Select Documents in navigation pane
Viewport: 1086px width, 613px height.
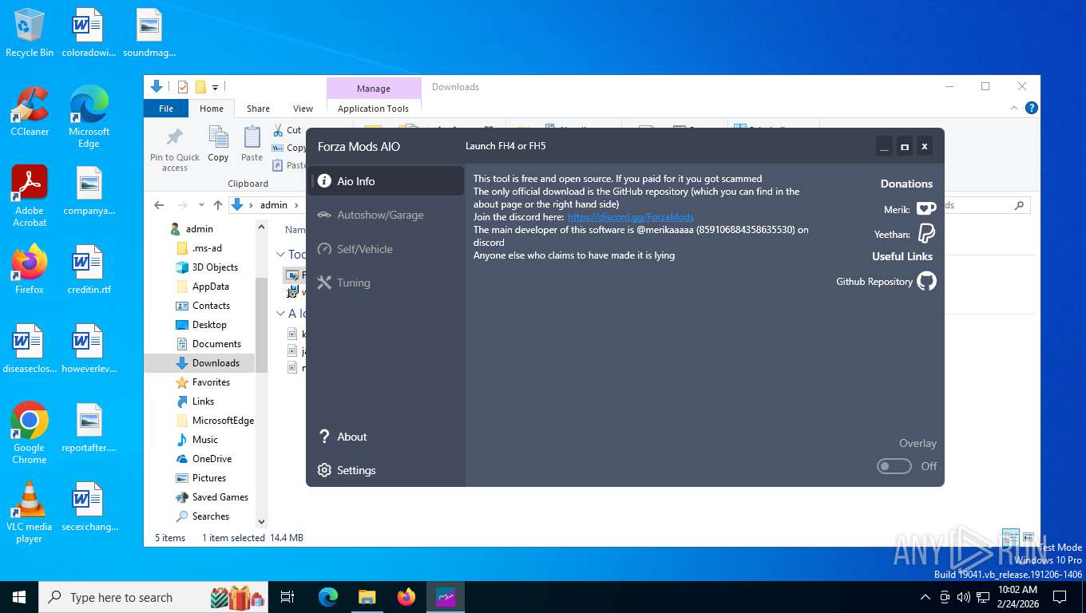pos(216,344)
